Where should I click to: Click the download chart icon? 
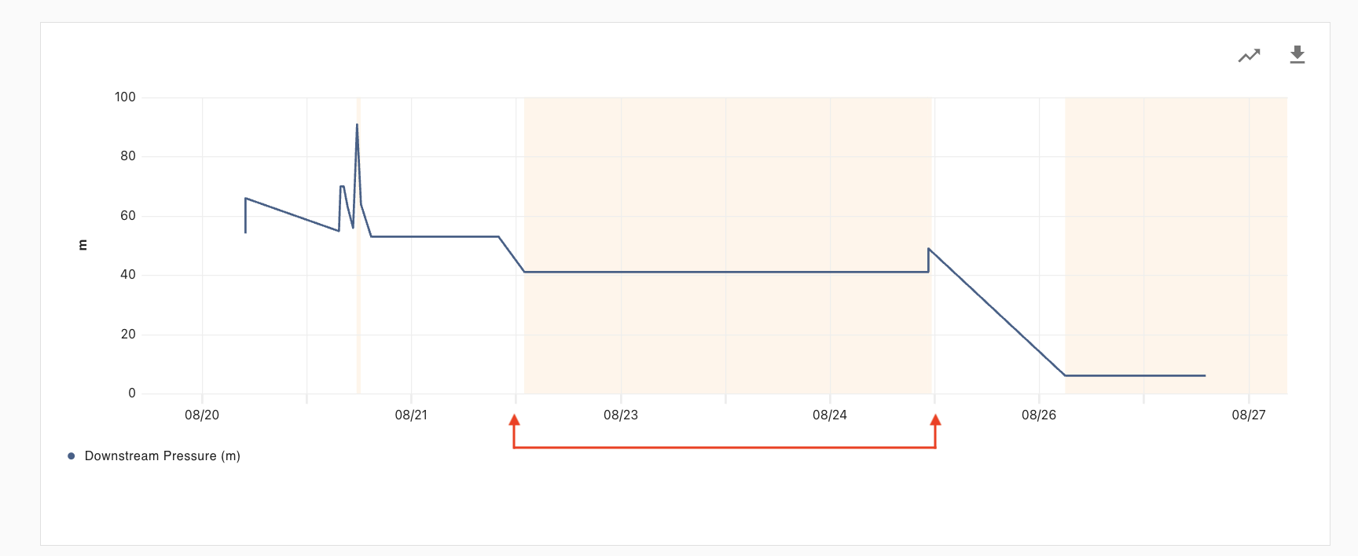click(1297, 55)
